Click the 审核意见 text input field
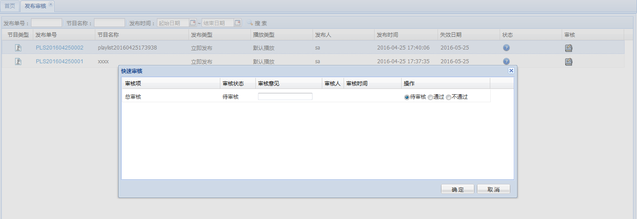This screenshot has height=219, width=637. coord(285,96)
